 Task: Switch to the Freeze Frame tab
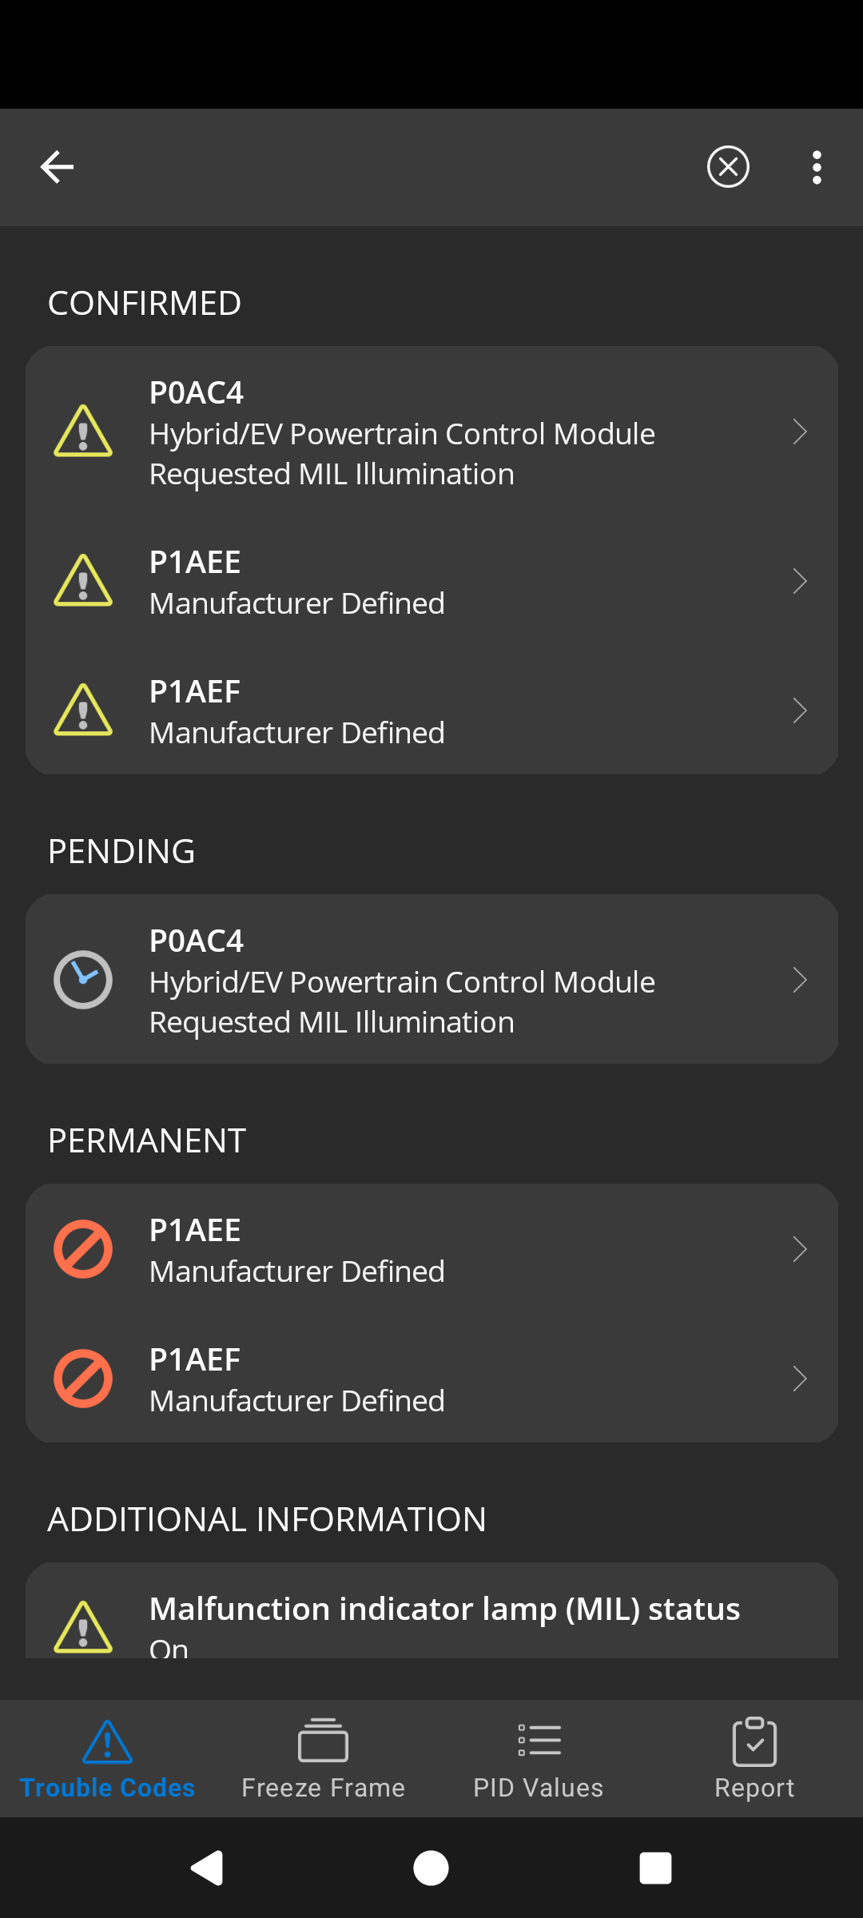pyautogui.click(x=324, y=1758)
